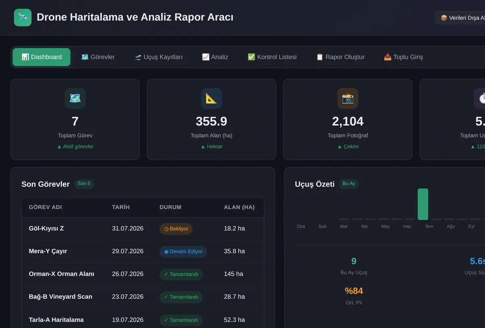Open the Toplu Giriş tab

(x=403, y=57)
